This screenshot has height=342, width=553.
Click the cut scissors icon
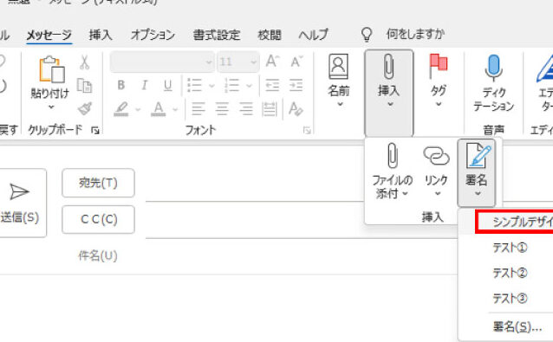pyautogui.click(x=84, y=62)
